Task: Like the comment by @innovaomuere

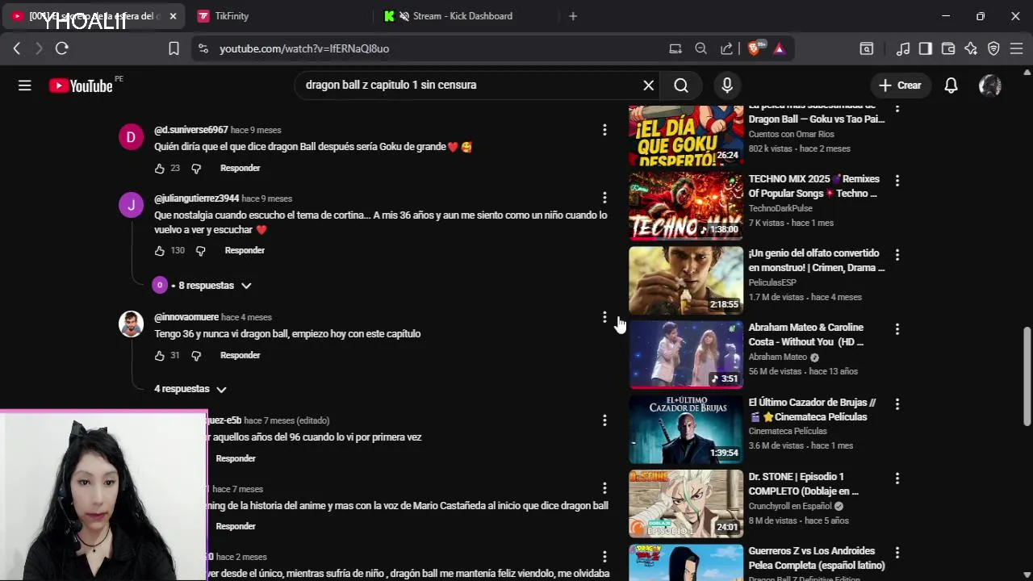Action: coord(159,355)
